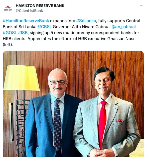Image resolution: width=148 pixels, height=157 pixels.
Task: Click the red pocket square on grey suit
Action: (x=119, y=121)
